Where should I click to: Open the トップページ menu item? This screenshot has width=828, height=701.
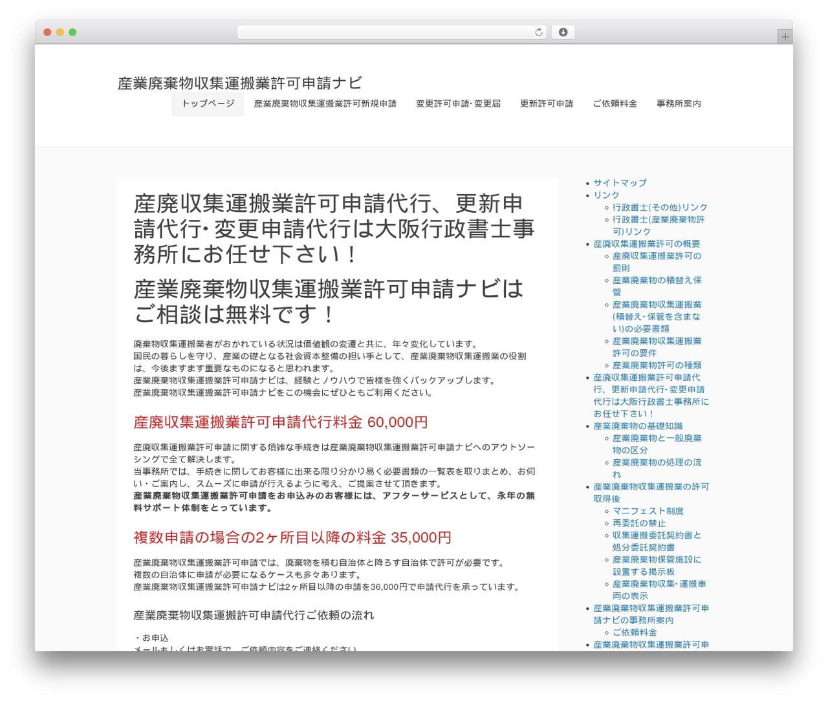[208, 103]
